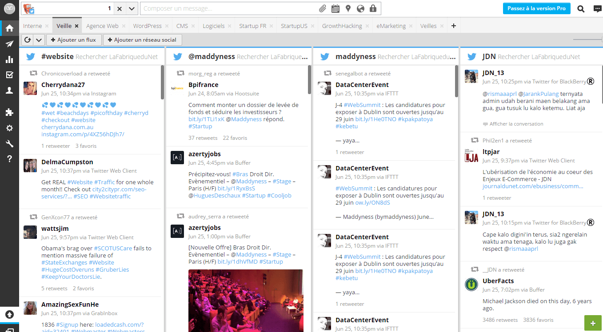Open the Publisher paper plane icon
603x332 pixels.
(x=9, y=44)
